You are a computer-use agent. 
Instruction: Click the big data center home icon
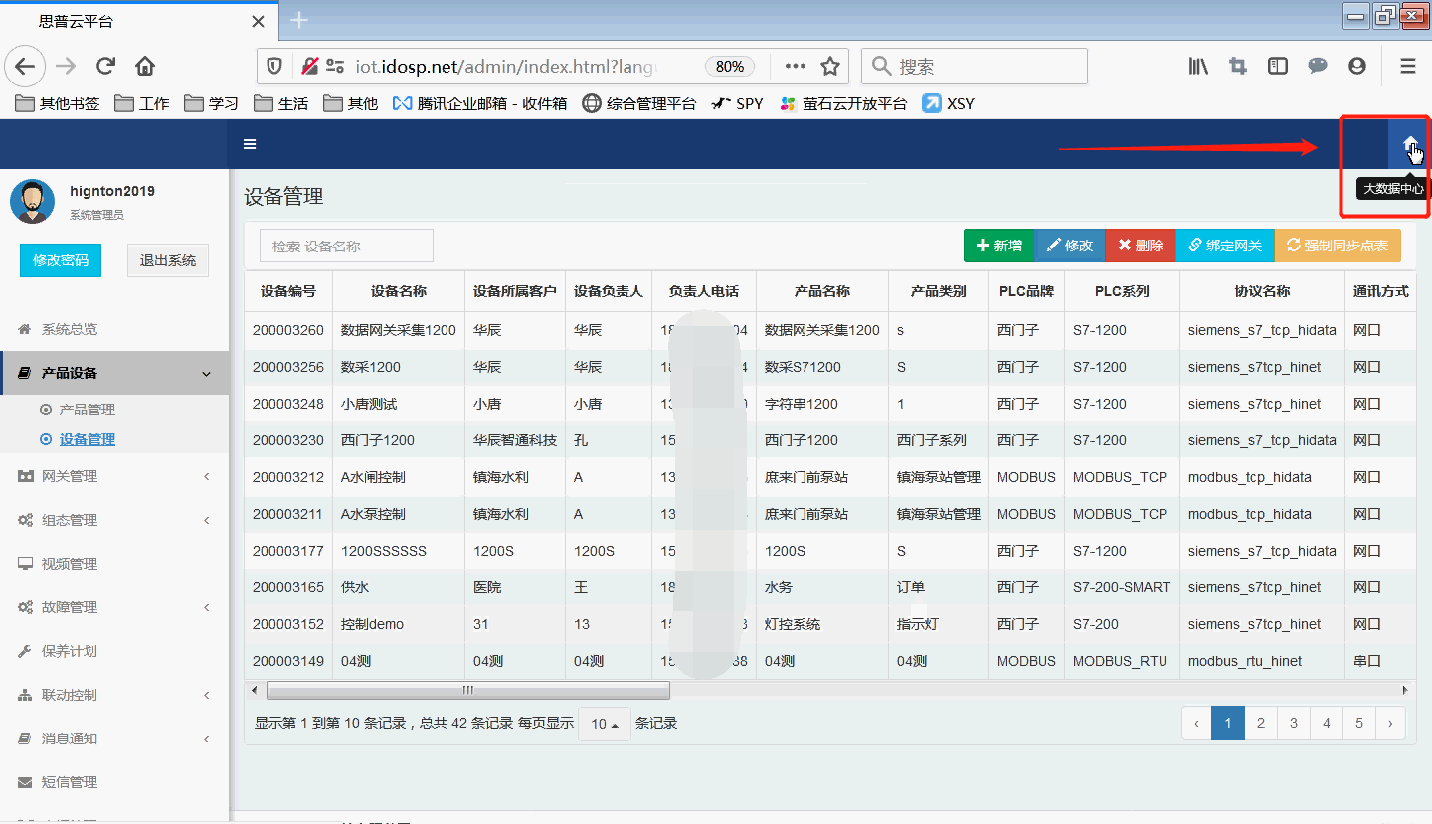pyautogui.click(x=1409, y=145)
